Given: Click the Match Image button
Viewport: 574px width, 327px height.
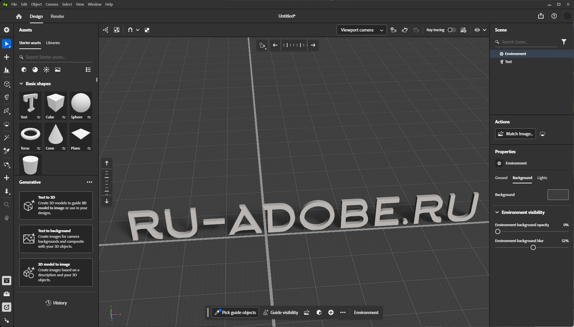Looking at the screenshot, I should click(515, 134).
